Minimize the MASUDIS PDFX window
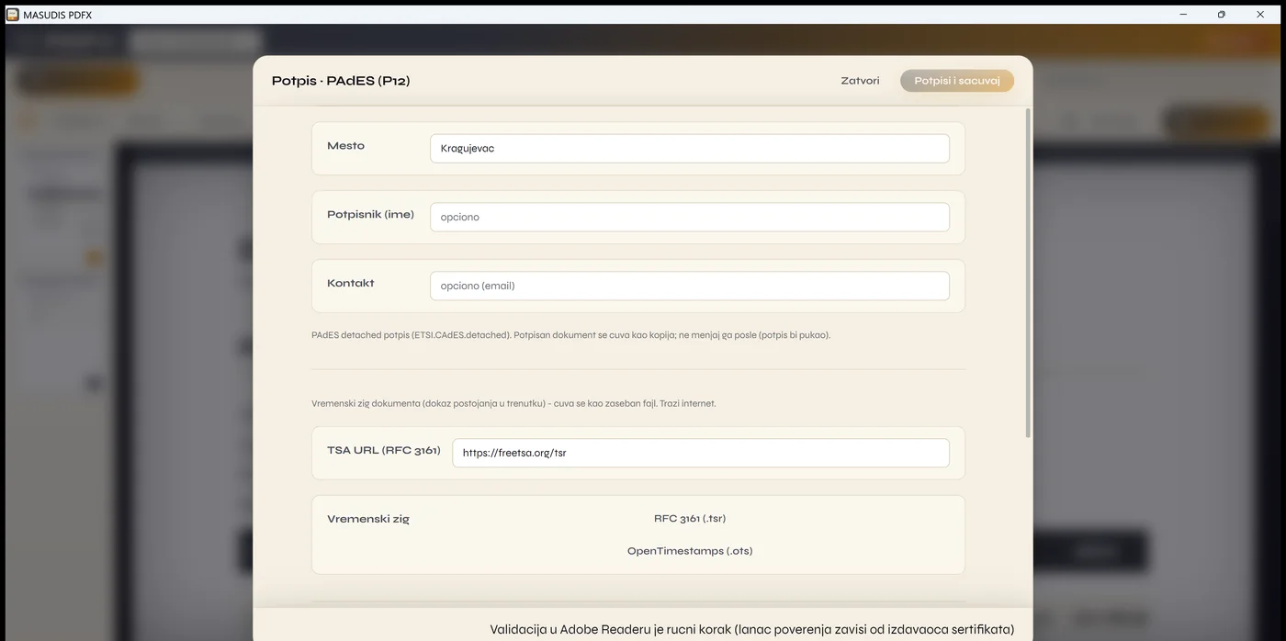This screenshot has width=1286, height=641. 1183,15
